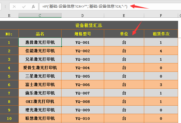The height and width of the screenshot is (123, 181).
Task: Click the 租赁件次 header cell
Action: coord(161,34)
